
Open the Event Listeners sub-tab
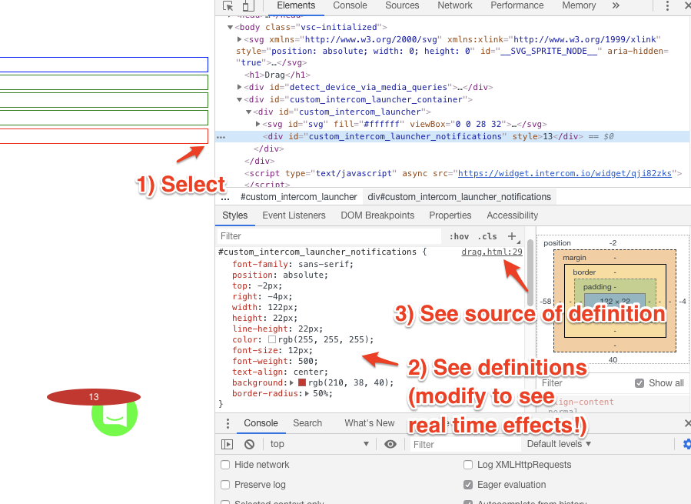294,215
